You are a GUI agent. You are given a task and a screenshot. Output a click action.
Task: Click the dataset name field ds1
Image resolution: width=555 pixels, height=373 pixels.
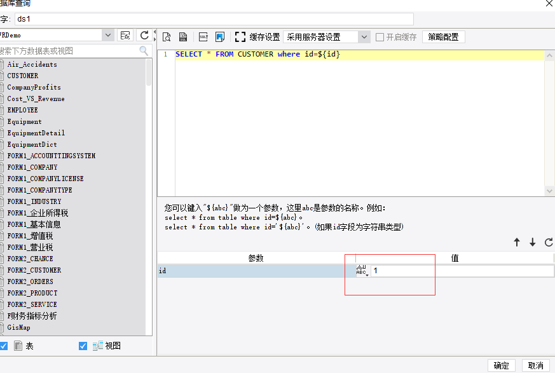pos(214,19)
